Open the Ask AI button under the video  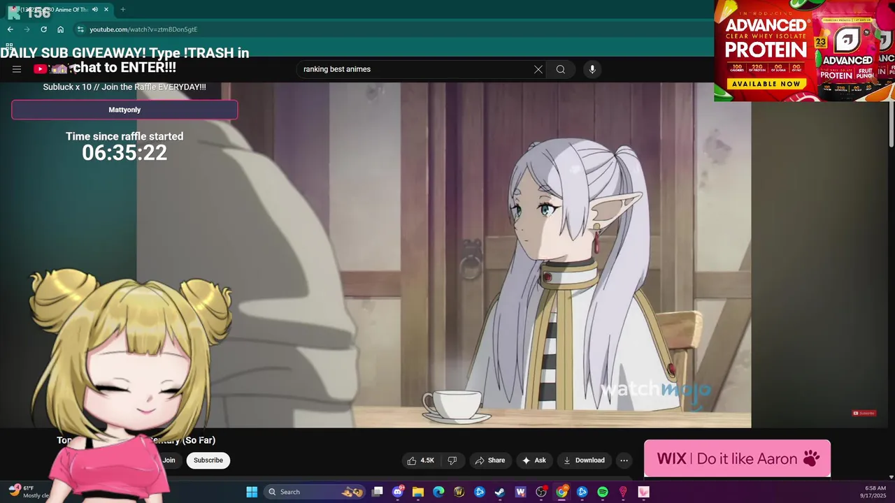(534, 460)
